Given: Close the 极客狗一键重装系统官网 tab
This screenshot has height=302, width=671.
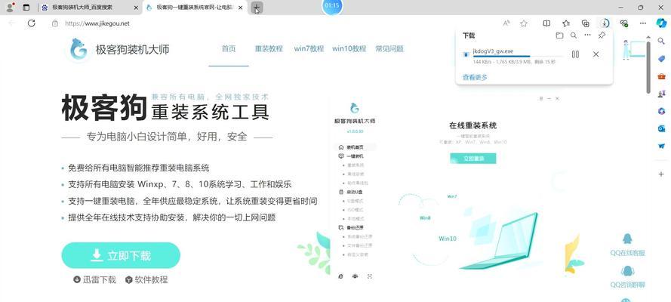Looking at the screenshot, I should pos(241,8).
